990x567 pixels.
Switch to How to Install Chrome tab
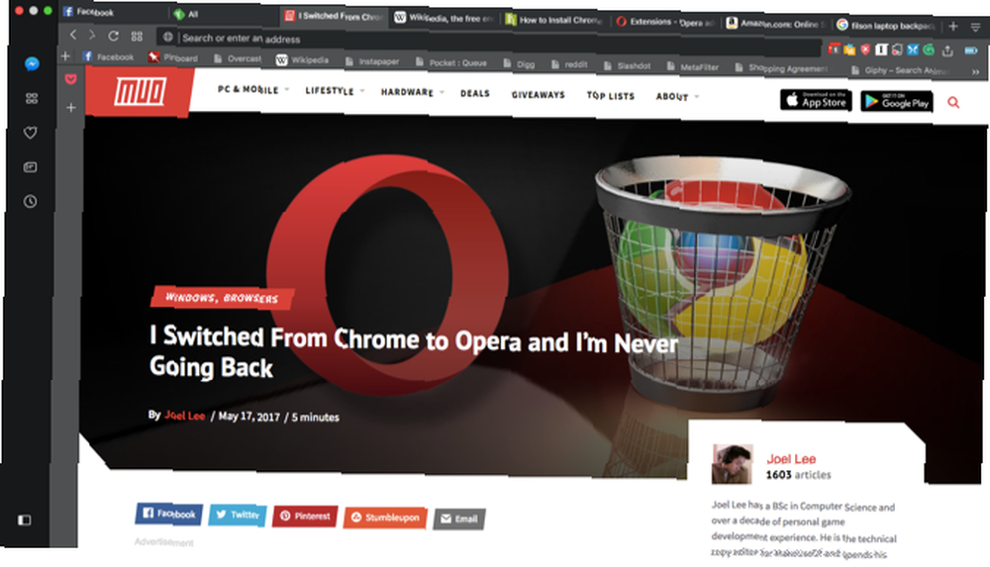pos(553,20)
